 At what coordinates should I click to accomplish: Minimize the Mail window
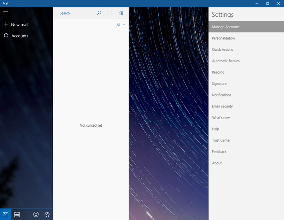(257, 4)
